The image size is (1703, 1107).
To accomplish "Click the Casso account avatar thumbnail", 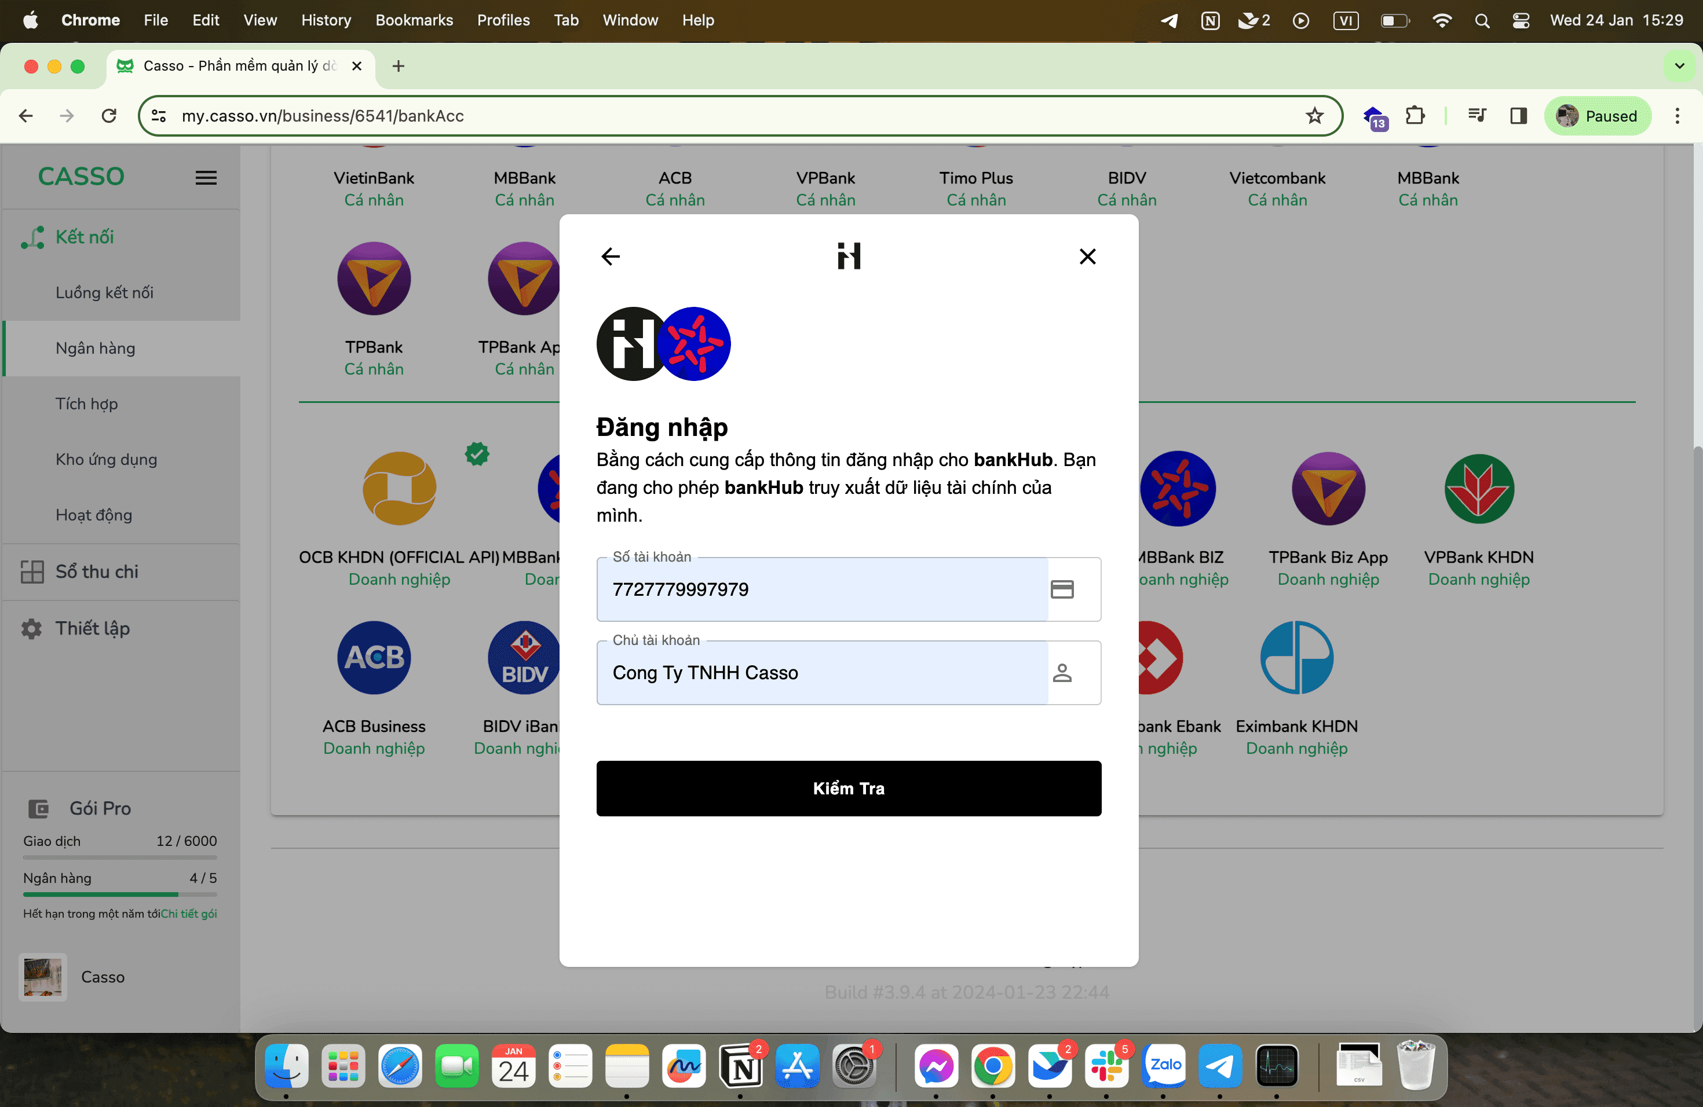I will pyautogui.click(x=43, y=977).
